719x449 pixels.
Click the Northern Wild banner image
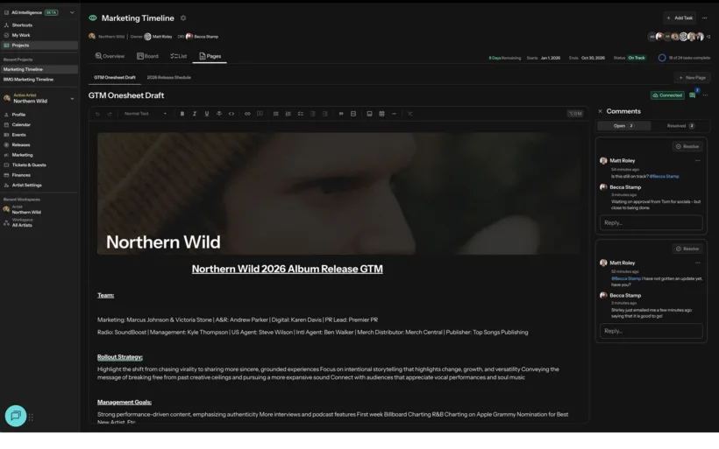[338, 193]
